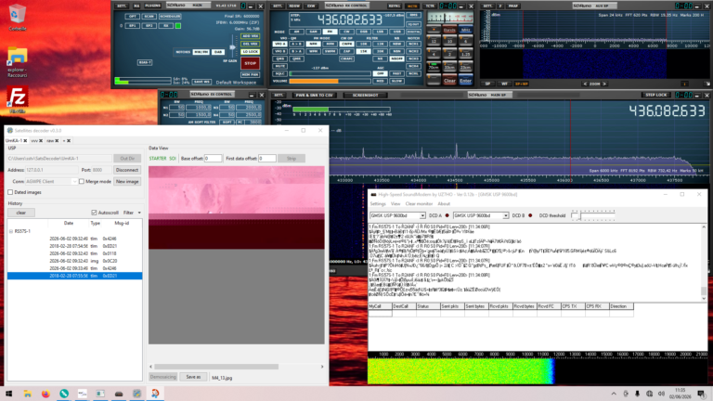Viewport: 713px width, 401px height.
Task: Click the RF GAIN slider handle
Action: (232, 47)
